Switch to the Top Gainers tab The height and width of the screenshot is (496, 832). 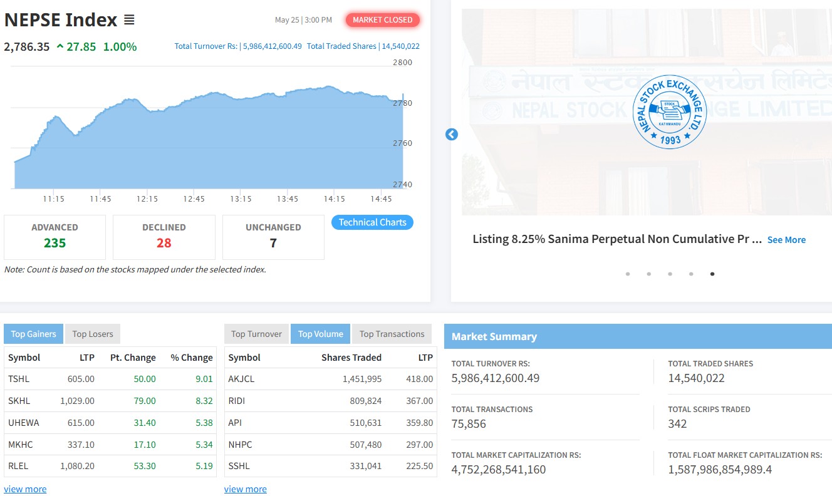pyautogui.click(x=34, y=334)
